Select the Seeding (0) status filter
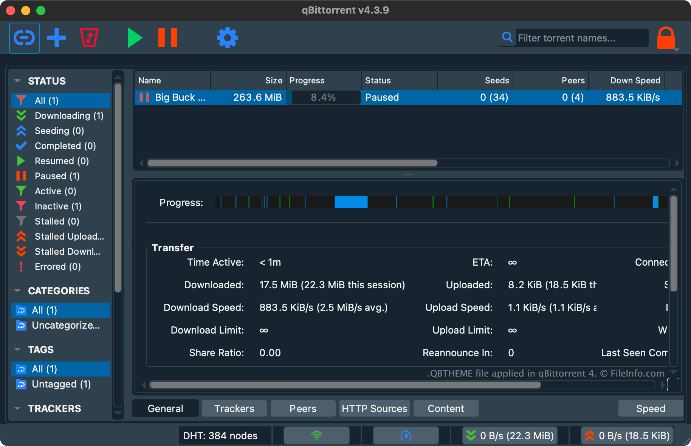Viewport: 691px width, 446px height. [x=61, y=131]
